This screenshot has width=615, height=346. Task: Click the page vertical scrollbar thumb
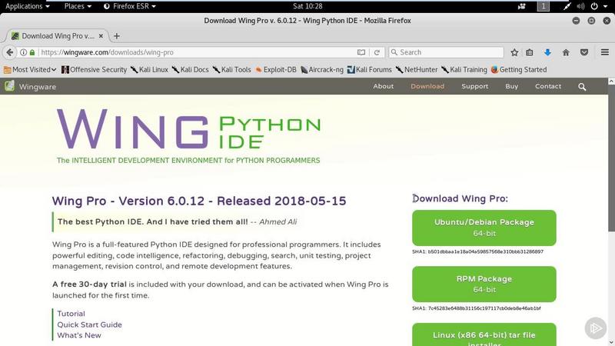click(611, 158)
